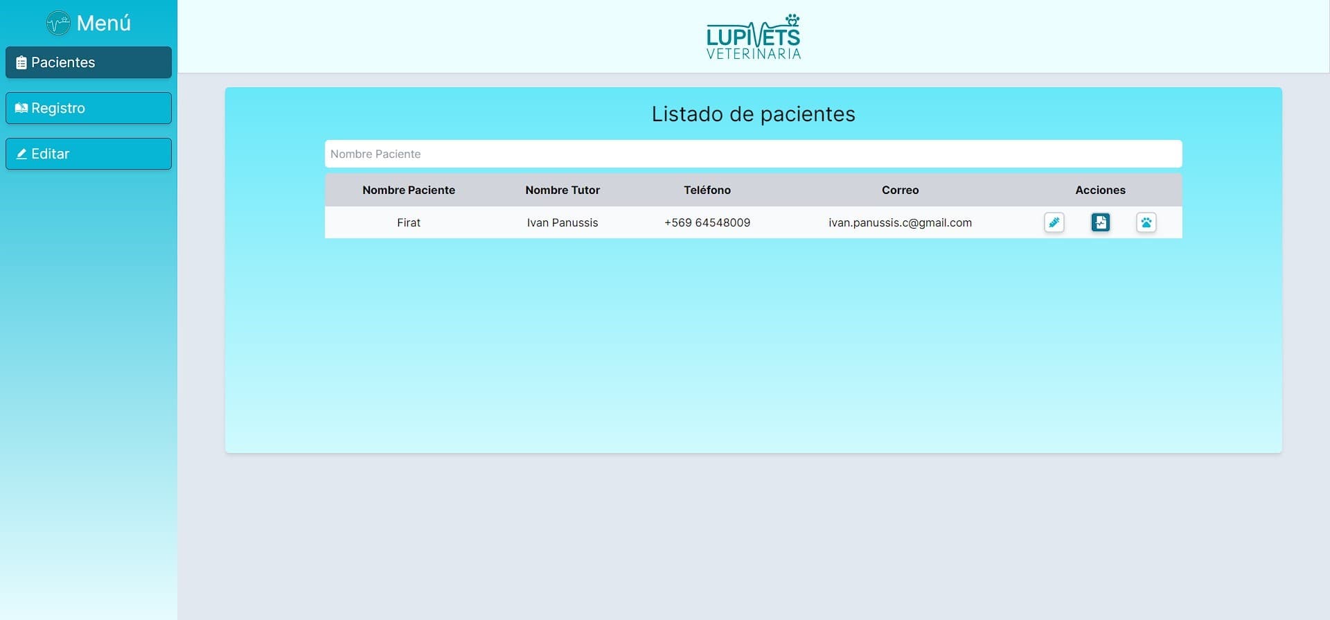Go to the Registro menu item
Viewport: 1330px width, 620px height.
pyautogui.click(x=89, y=108)
